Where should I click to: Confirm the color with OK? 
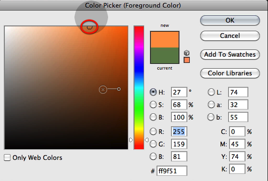230,20
